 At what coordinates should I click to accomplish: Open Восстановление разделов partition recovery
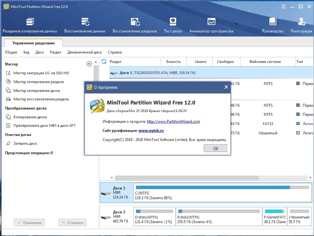click(x=135, y=25)
